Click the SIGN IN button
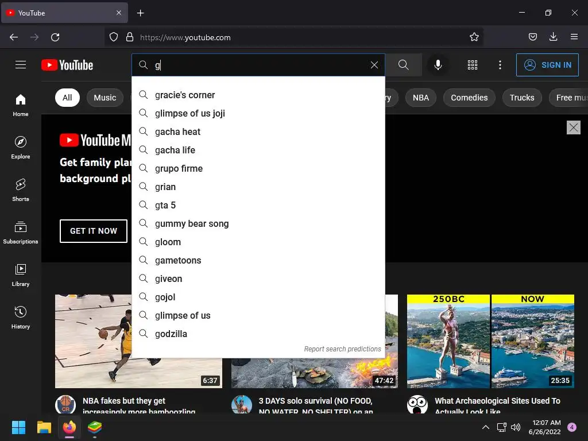This screenshot has width=588, height=441. [547, 65]
